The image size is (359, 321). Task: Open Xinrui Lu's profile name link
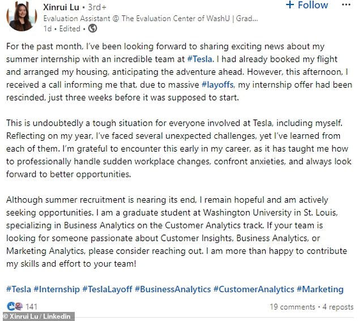tap(61, 7)
